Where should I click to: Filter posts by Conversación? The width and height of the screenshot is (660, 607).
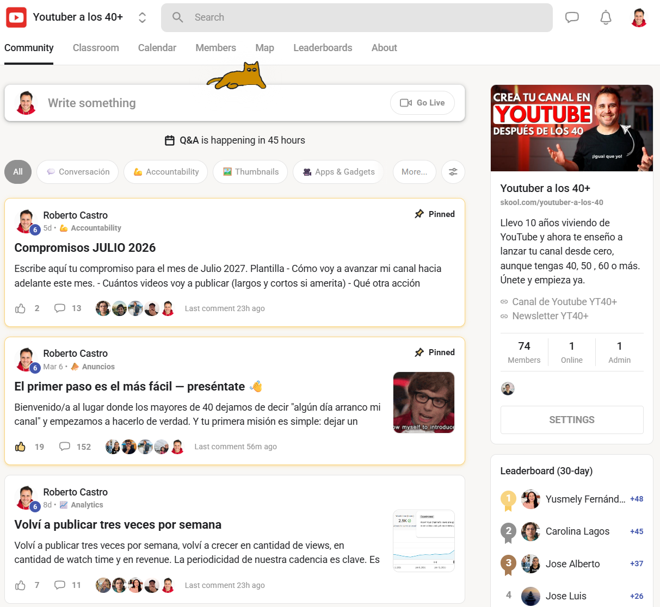[x=77, y=172]
